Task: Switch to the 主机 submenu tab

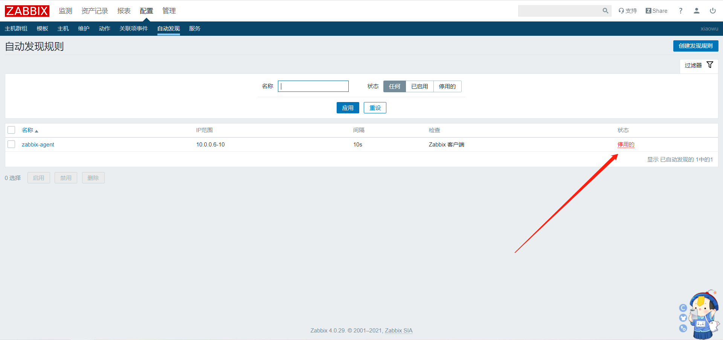Action: 63,29
